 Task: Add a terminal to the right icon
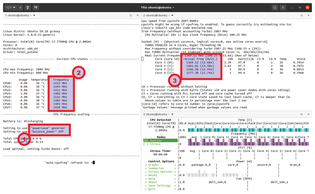(x=28, y=7)
